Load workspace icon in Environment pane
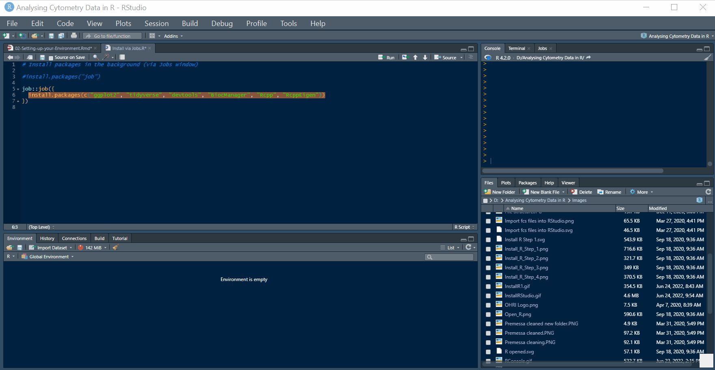 tap(10, 247)
